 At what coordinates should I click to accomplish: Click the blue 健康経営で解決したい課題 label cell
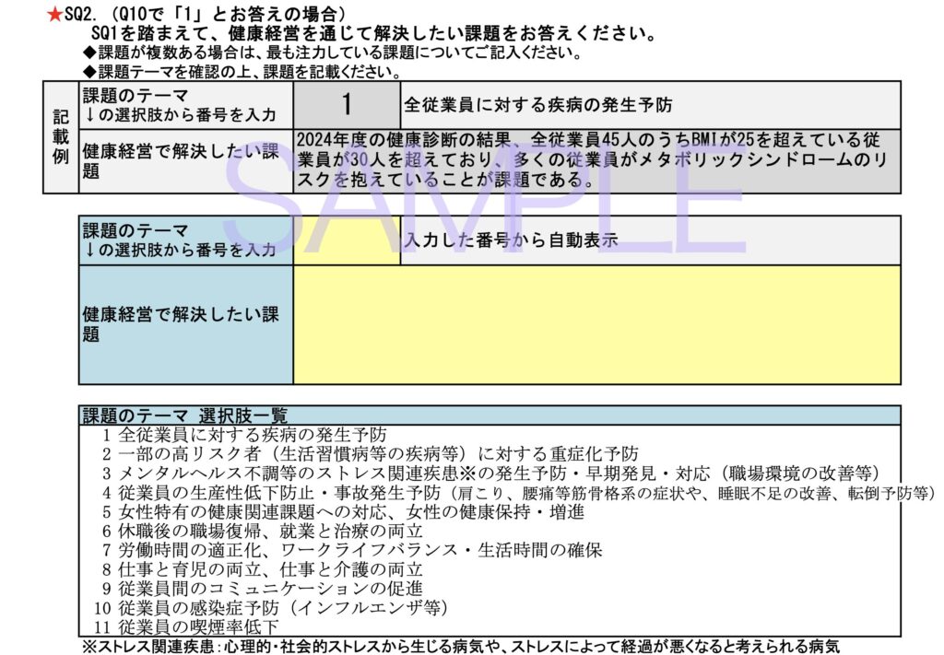(x=185, y=324)
